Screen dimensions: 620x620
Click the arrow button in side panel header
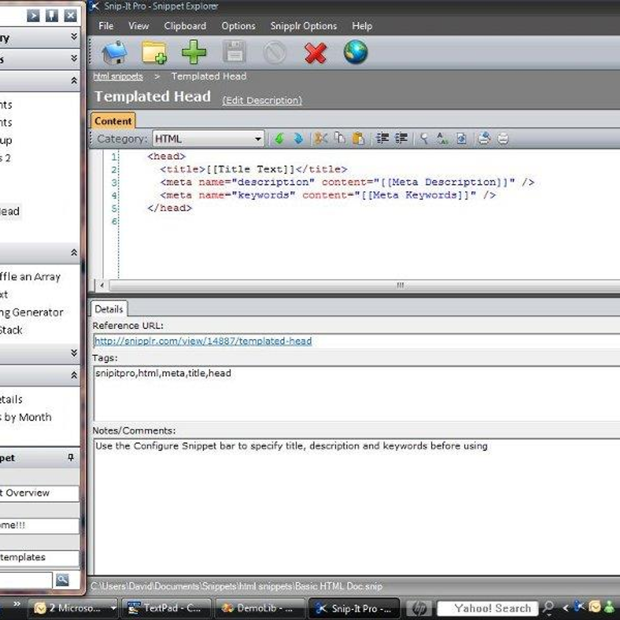[33, 16]
